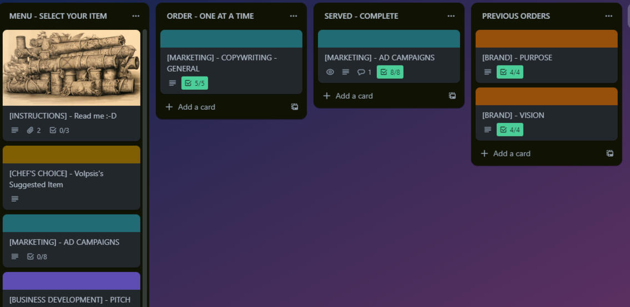Open the MENU - SELECT YOUR ITEM list actions menu
The height and width of the screenshot is (307, 630).
click(x=136, y=16)
